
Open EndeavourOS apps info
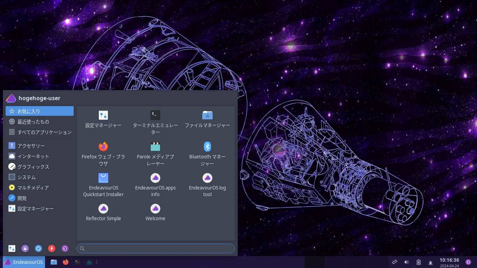(x=155, y=185)
